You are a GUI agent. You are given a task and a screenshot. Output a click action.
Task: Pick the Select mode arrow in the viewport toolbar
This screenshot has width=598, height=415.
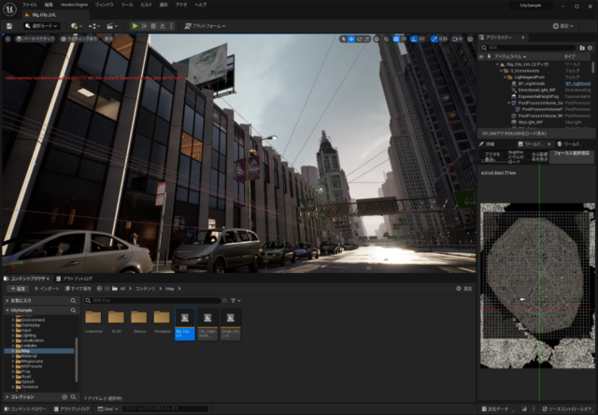[343, 39]
